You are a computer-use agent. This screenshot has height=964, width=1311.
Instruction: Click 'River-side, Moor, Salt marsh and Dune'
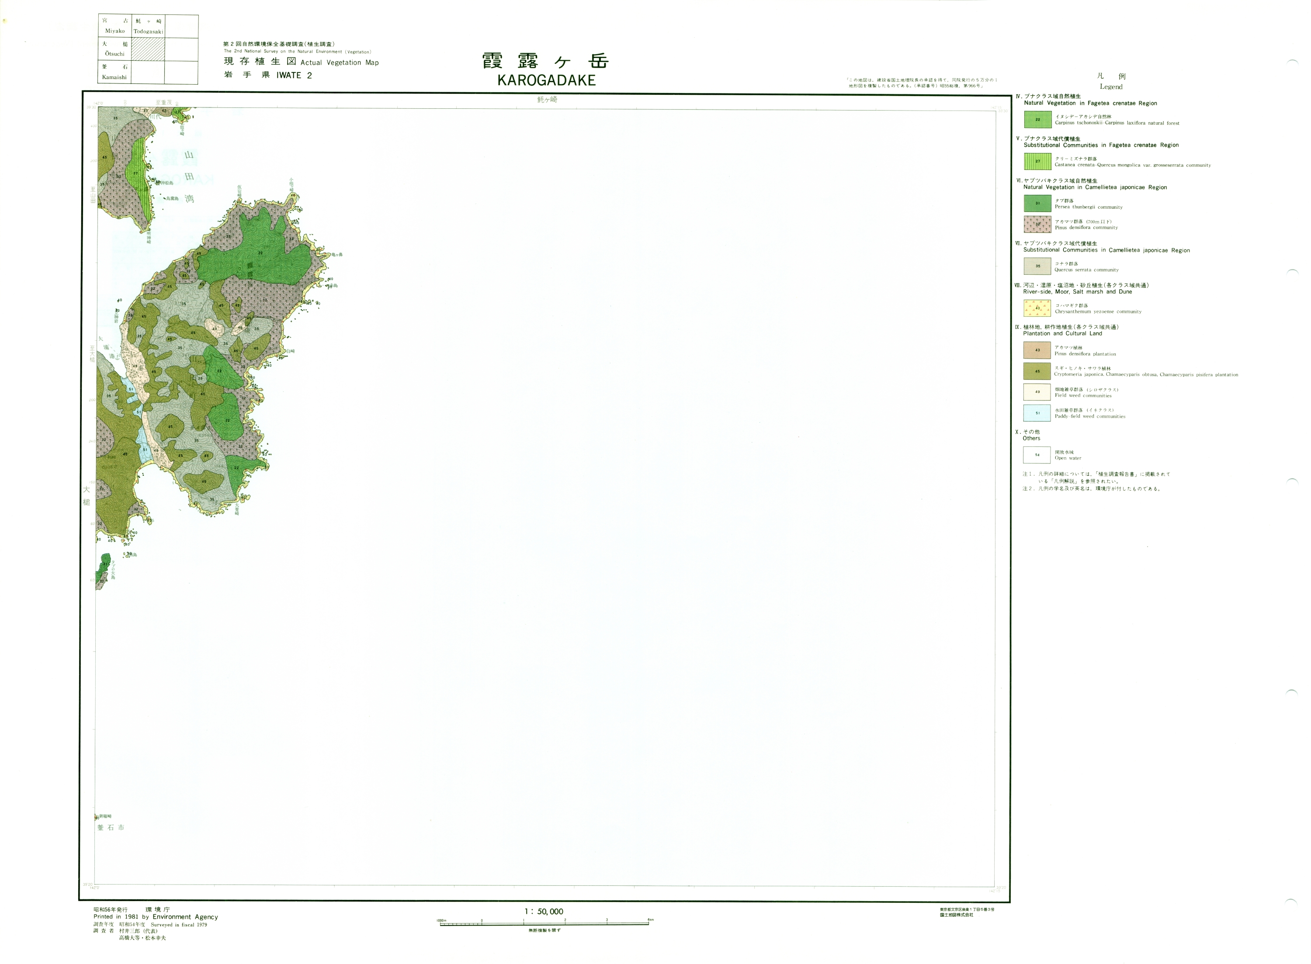[x=1078, y=292]
